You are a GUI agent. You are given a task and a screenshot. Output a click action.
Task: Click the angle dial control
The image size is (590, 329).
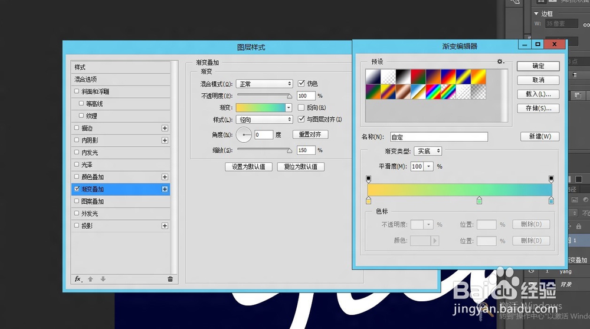point(244,134)
